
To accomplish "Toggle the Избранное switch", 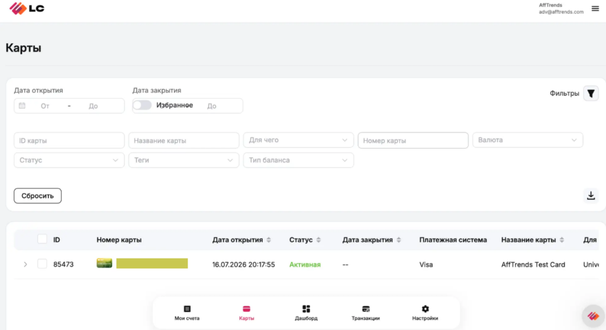I will 142,105.
